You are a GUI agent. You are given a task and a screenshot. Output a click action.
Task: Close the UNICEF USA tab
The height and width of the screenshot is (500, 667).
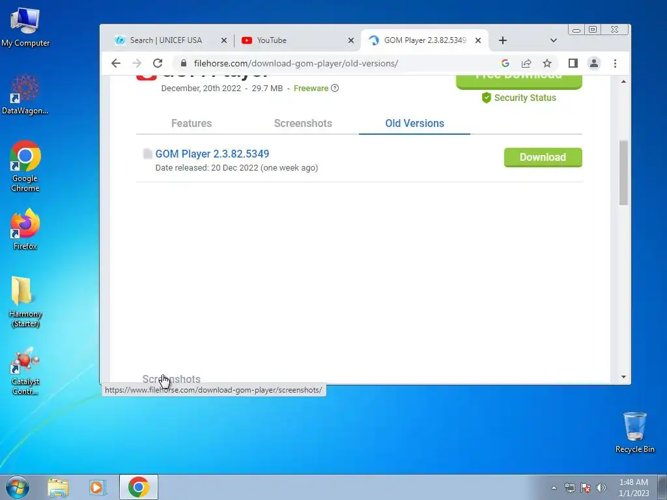click(224, 40)
